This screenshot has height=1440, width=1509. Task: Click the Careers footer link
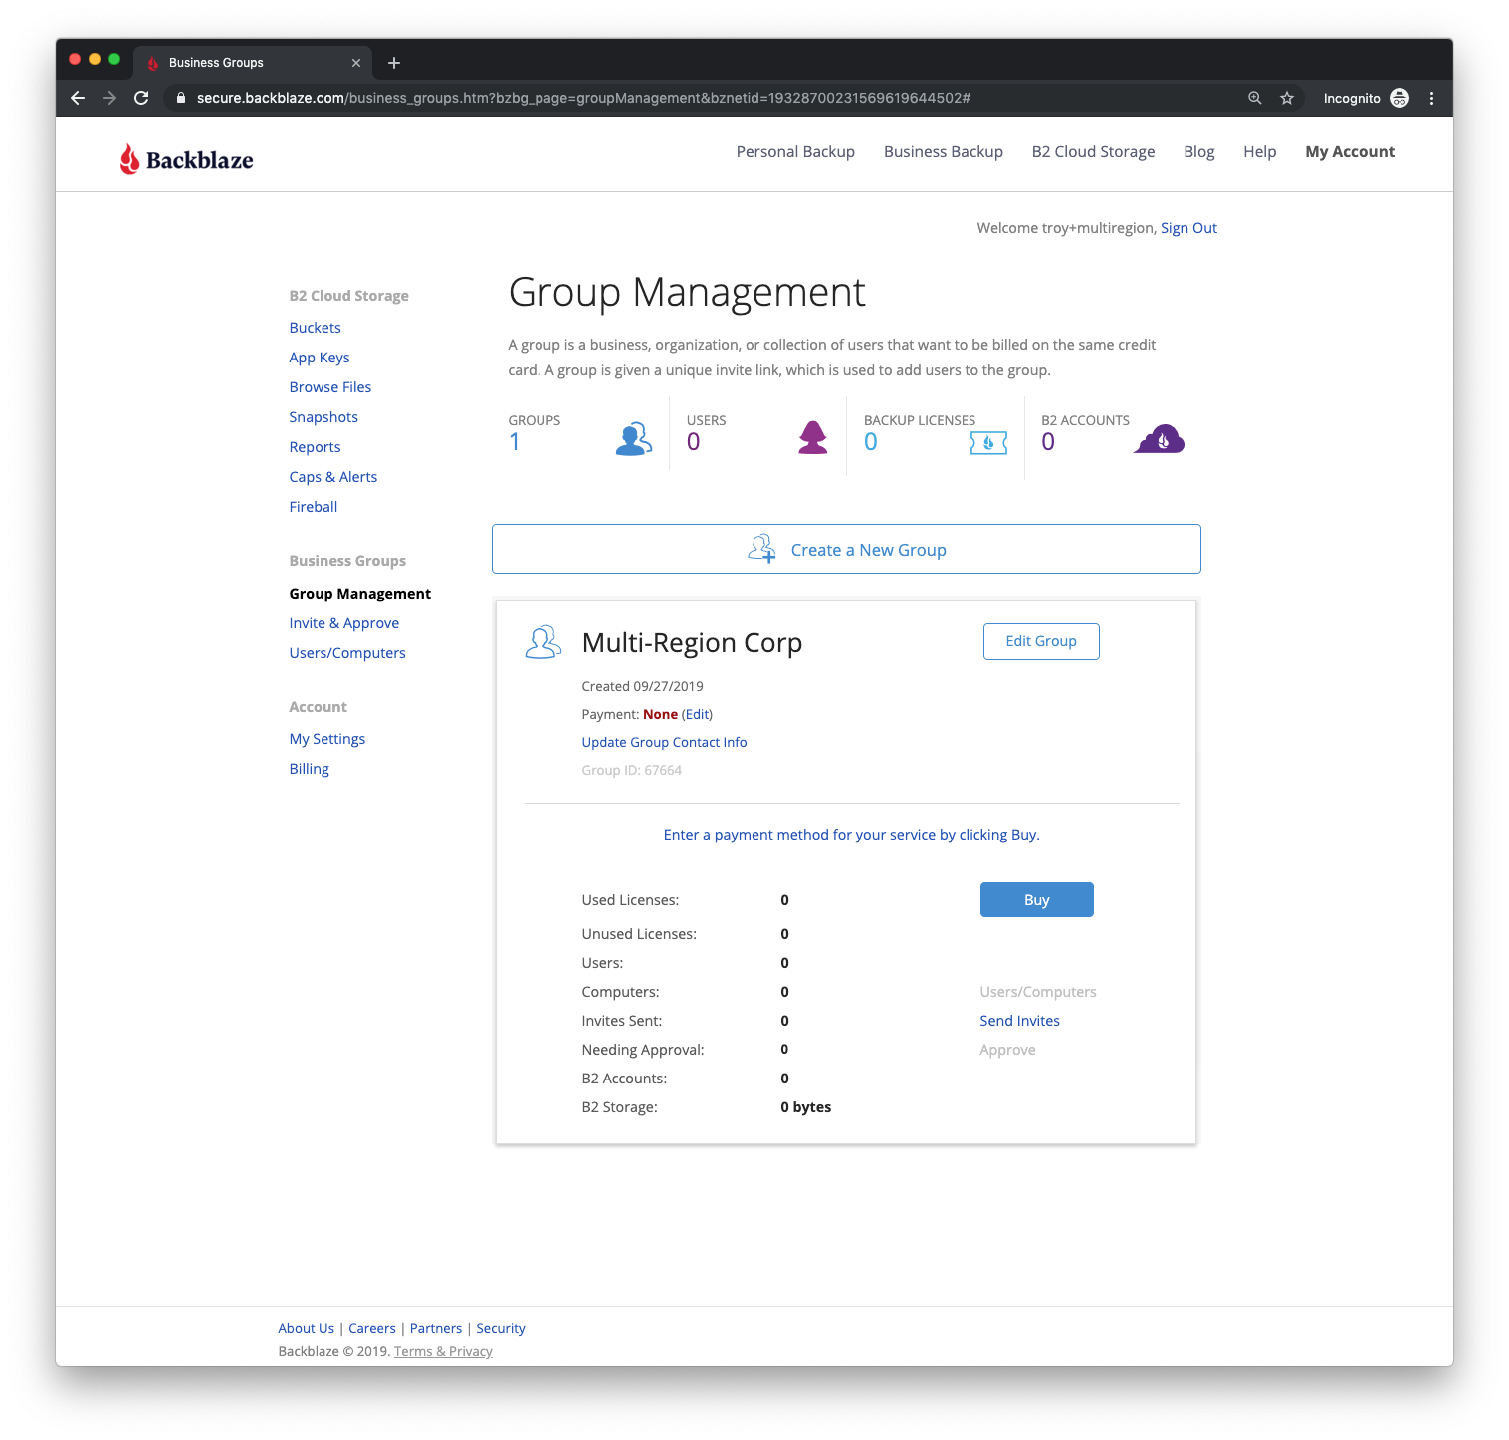pyautogui.click(x=372, y=1328)
